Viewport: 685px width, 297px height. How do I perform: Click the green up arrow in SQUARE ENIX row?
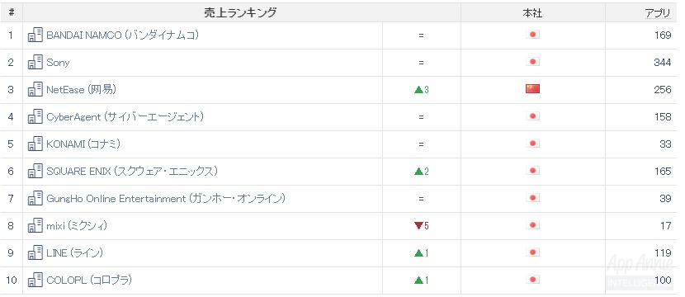[x=418, y=172]
